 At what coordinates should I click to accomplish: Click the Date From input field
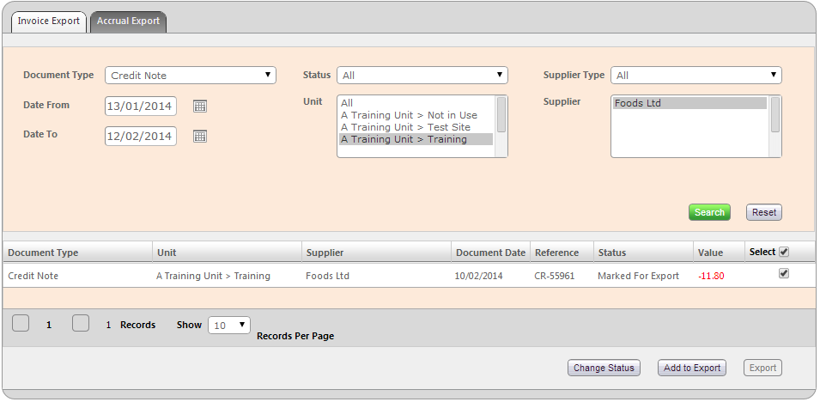(x=140, y=107)
